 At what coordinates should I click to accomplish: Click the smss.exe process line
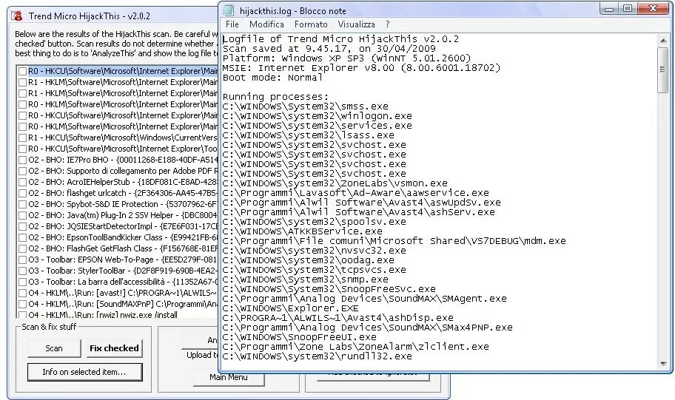(x=305, y=106)
